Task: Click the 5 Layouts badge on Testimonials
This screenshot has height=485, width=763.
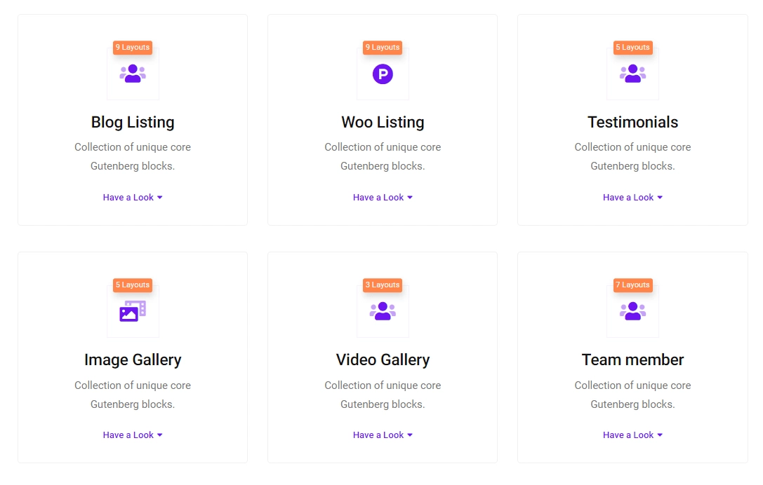Action: 632,47
